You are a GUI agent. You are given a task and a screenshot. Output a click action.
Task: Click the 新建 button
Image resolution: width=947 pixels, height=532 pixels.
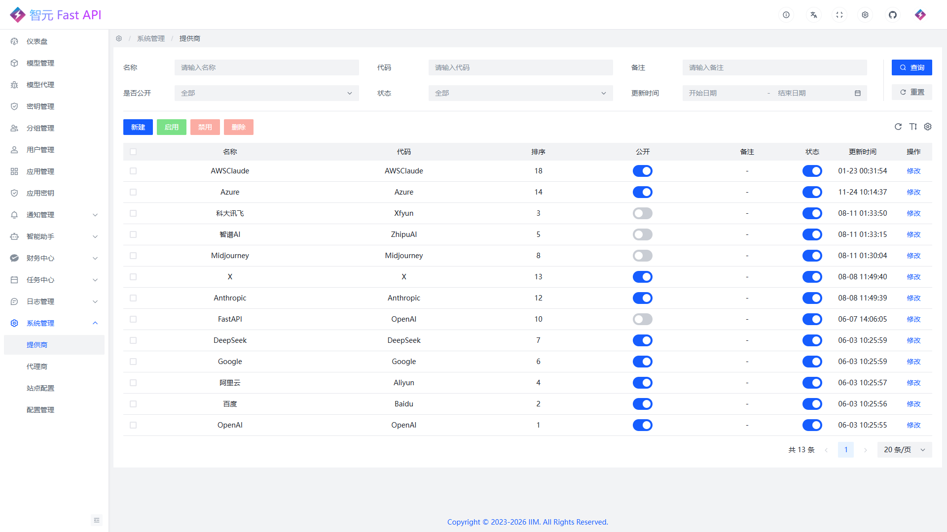coord(138,127)
